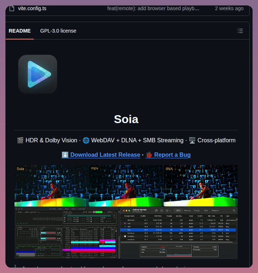258x273 pixels.
Task: Select the Network tab in Activity Monitor screenshot
Action: pyautogui.click(x=215, y=210)
